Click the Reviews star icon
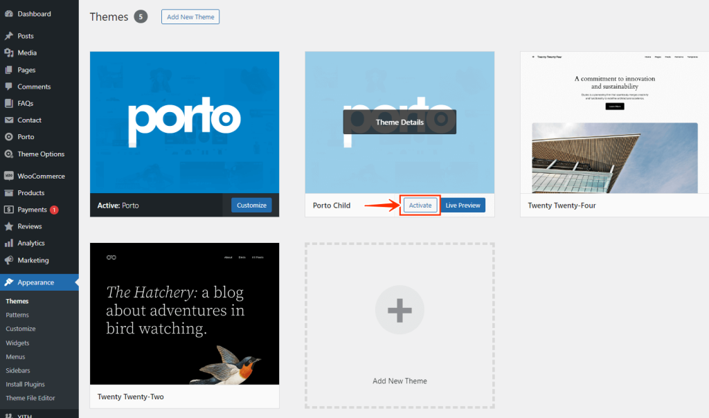Viewport: 709px width, 418px height. coord(8,226)
